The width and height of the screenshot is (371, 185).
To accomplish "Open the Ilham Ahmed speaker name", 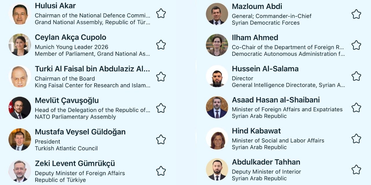I will coord(255,38).
